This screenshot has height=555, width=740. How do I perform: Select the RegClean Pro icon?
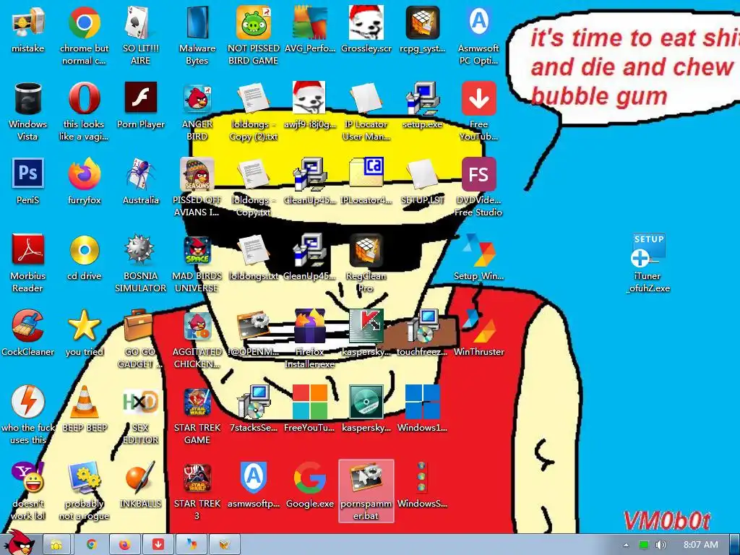point(366,250)
